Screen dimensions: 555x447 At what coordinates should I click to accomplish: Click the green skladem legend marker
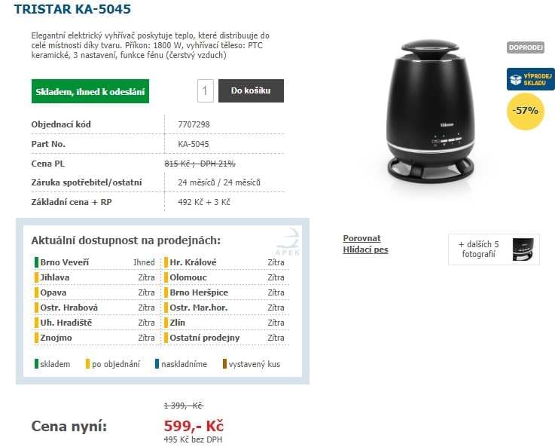36,364
